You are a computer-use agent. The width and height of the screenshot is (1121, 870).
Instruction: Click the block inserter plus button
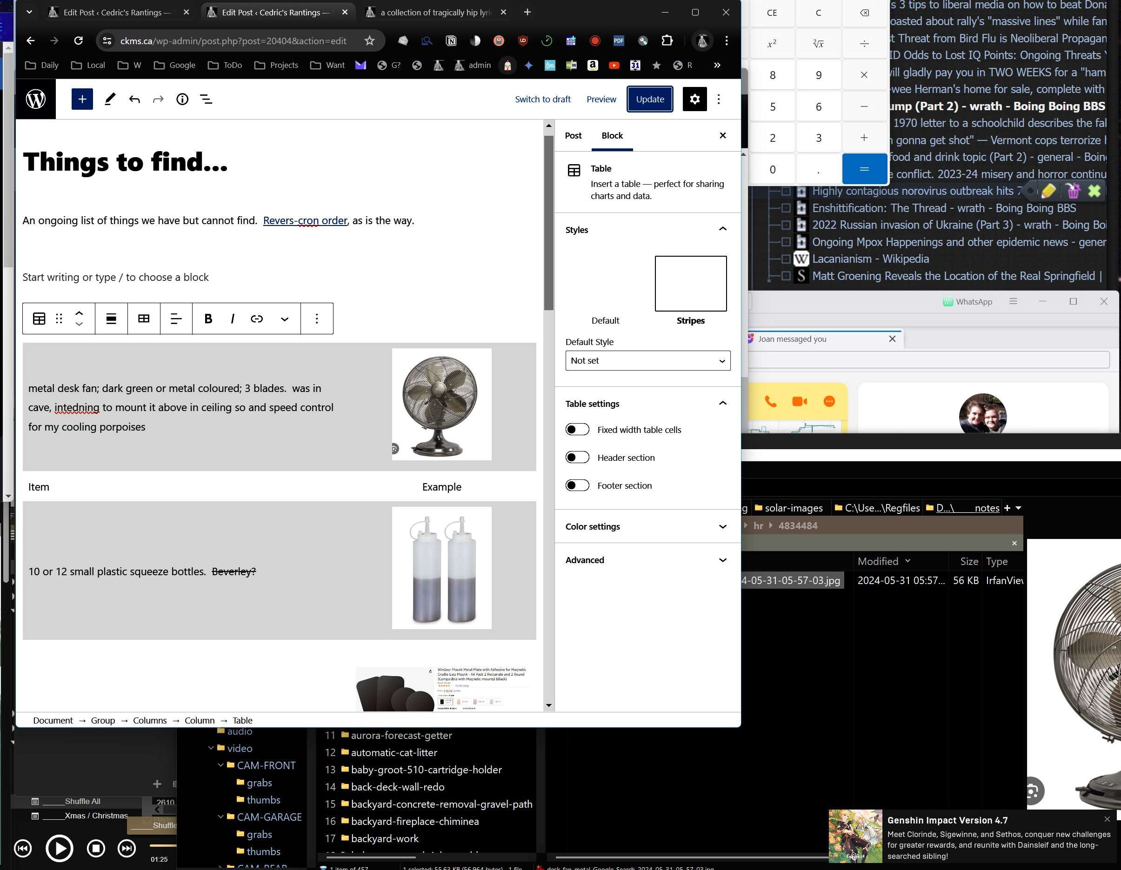82,99
